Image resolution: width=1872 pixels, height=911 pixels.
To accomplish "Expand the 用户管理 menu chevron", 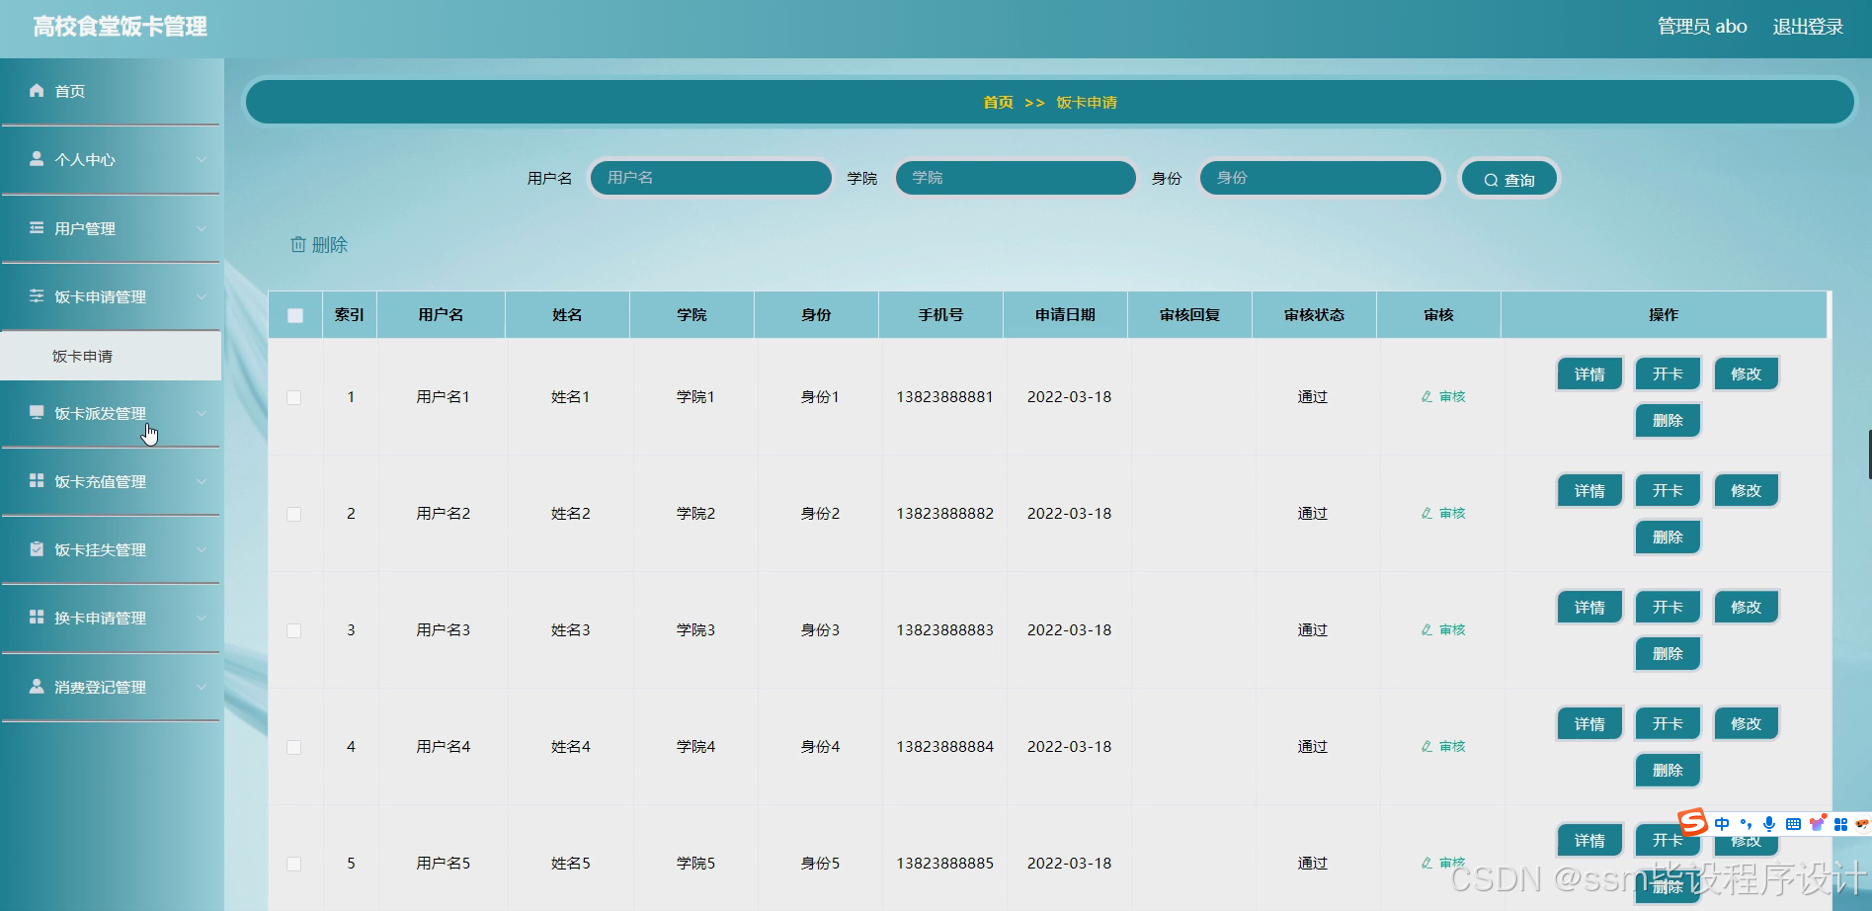I will coord(202,228).
